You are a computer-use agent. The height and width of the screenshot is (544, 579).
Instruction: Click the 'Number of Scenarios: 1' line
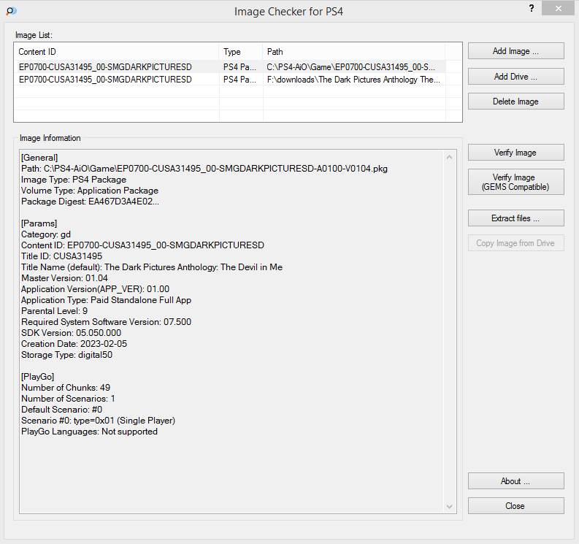tap(68, 399)
